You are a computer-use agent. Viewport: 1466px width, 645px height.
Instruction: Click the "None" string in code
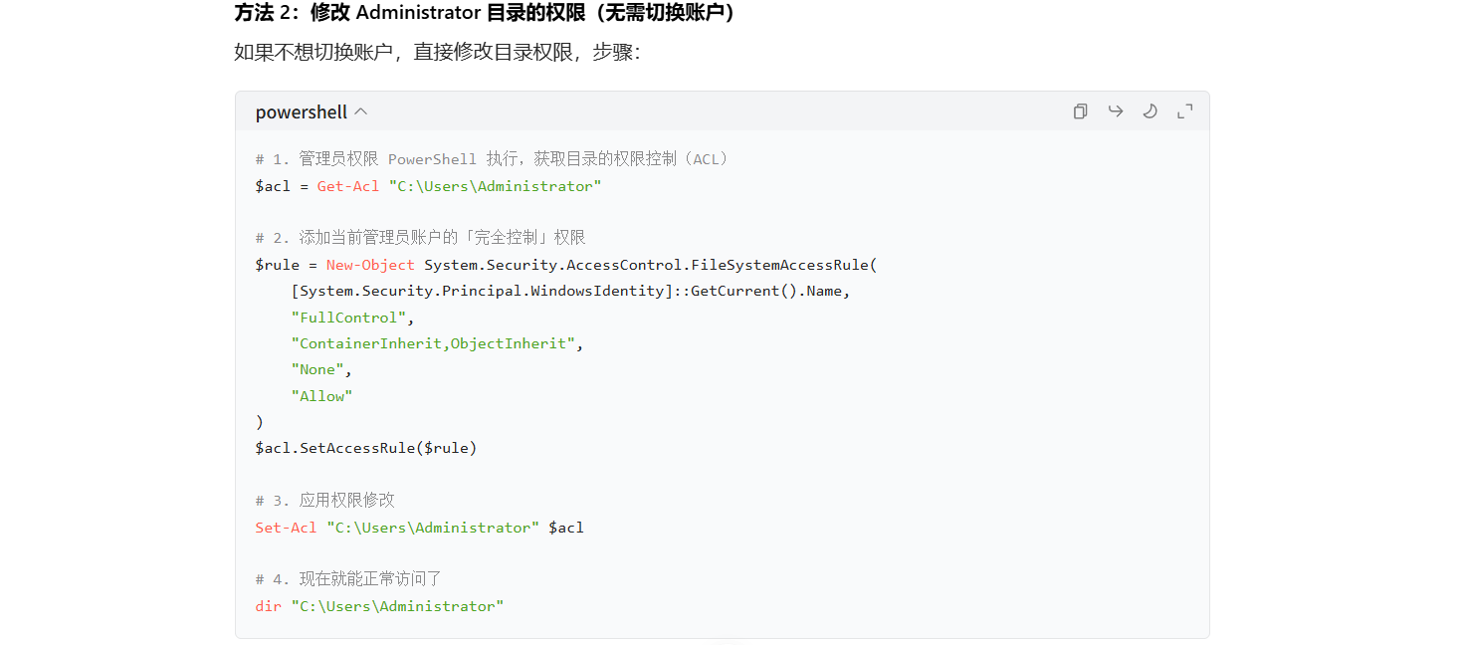pyautogui.click(x=320, y=369)
